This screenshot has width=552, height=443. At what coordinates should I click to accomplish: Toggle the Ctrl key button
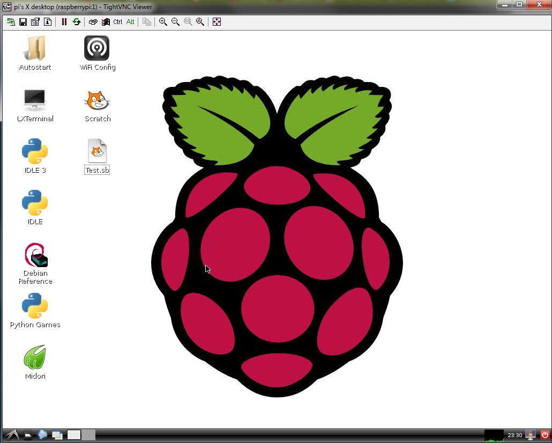point(117,22)
